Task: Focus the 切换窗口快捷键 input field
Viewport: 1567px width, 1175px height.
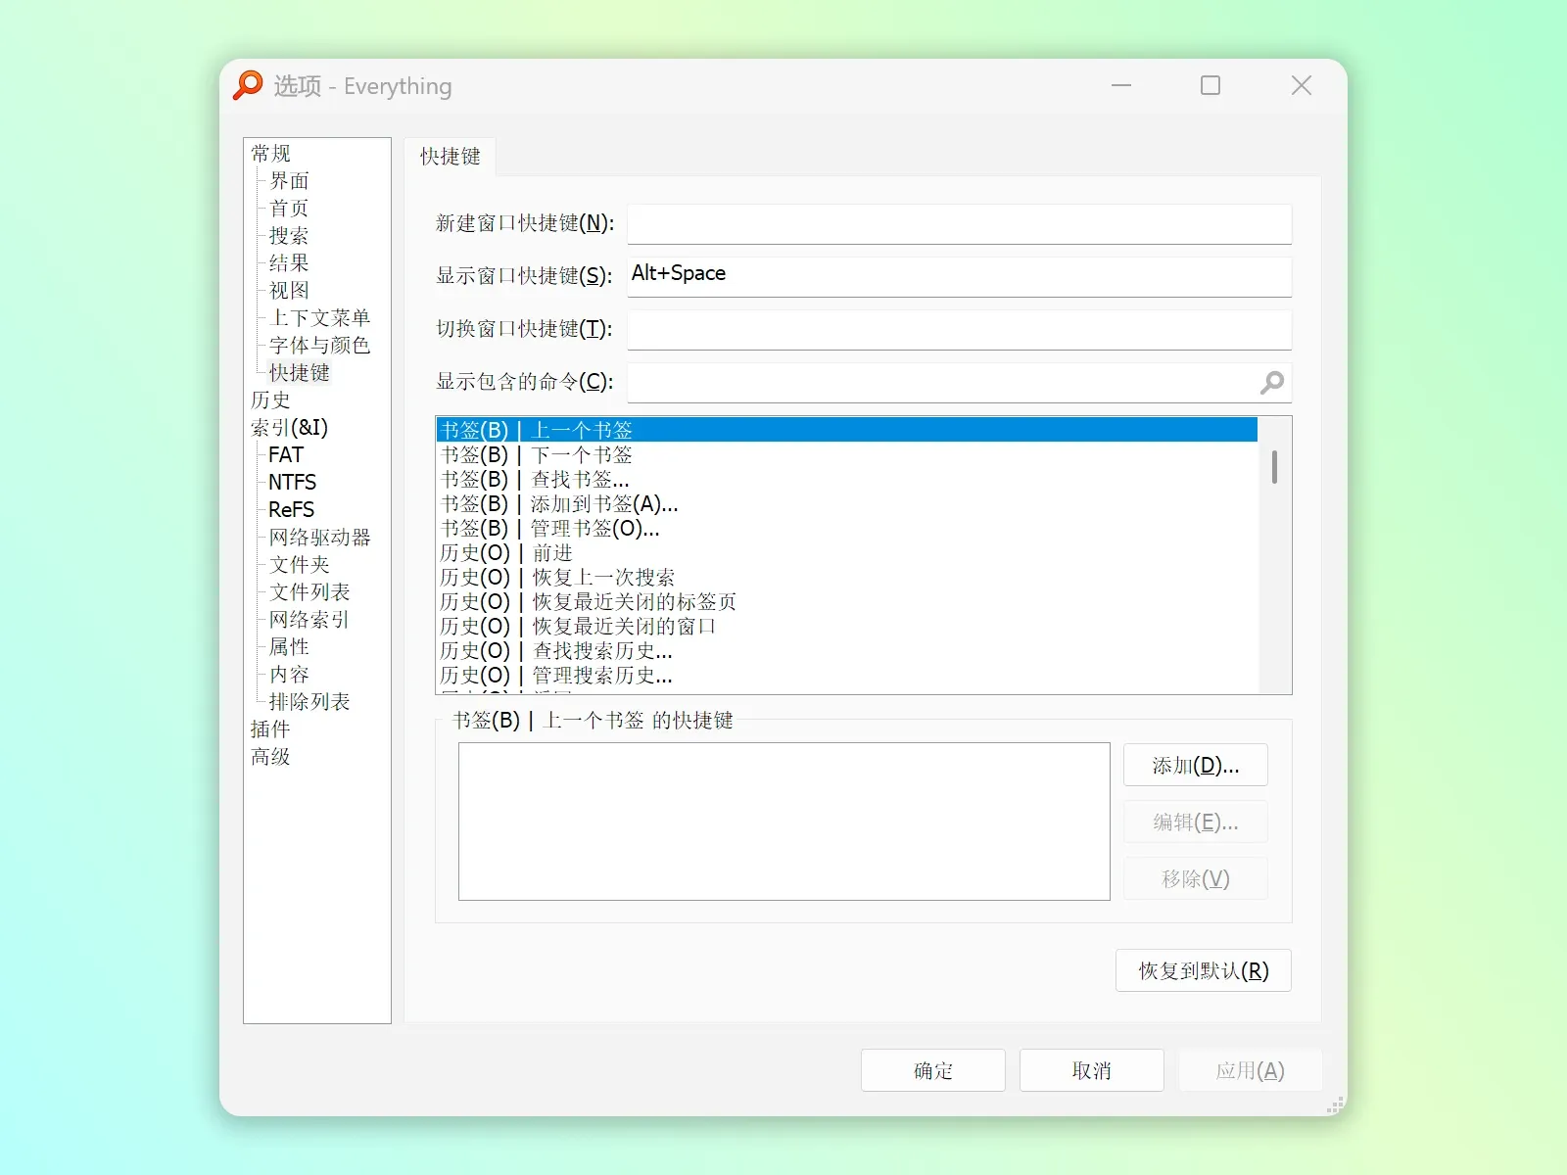Action: tap(959, 330)
